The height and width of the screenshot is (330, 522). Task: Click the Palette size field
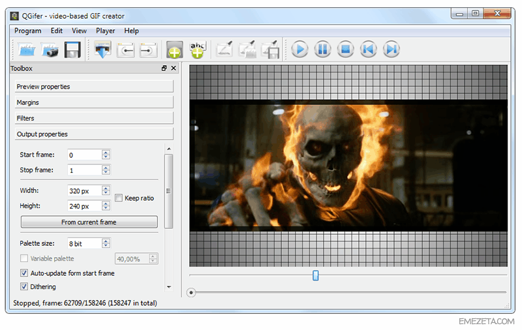(x=85, y=243)
